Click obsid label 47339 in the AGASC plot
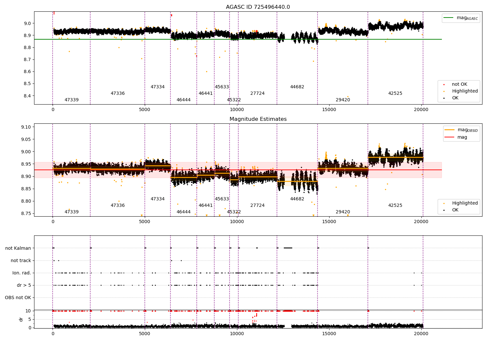This screenshot has width=487, height=341. pyautogui.click(x=71, y=100)
